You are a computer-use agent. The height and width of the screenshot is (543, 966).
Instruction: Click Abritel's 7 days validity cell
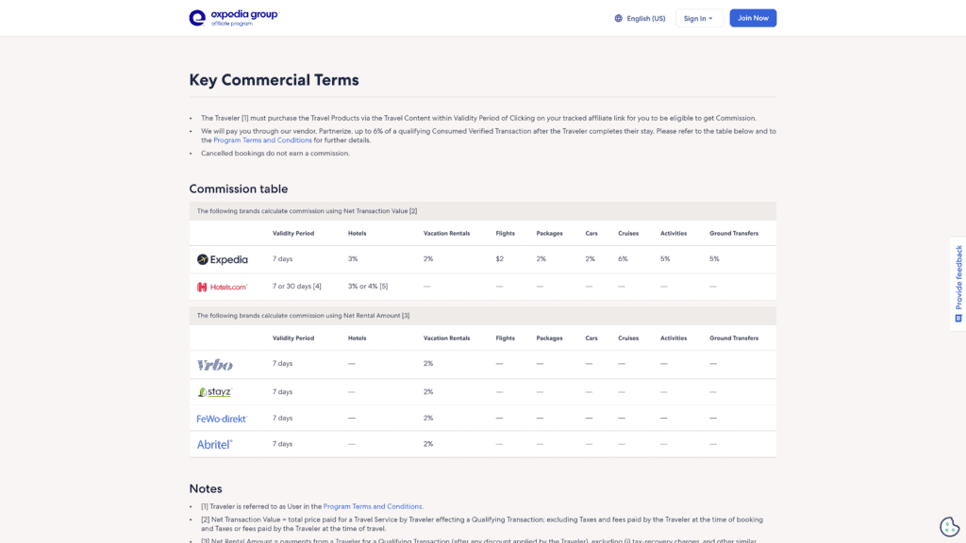pyautogui.click(x=283, y=444)
